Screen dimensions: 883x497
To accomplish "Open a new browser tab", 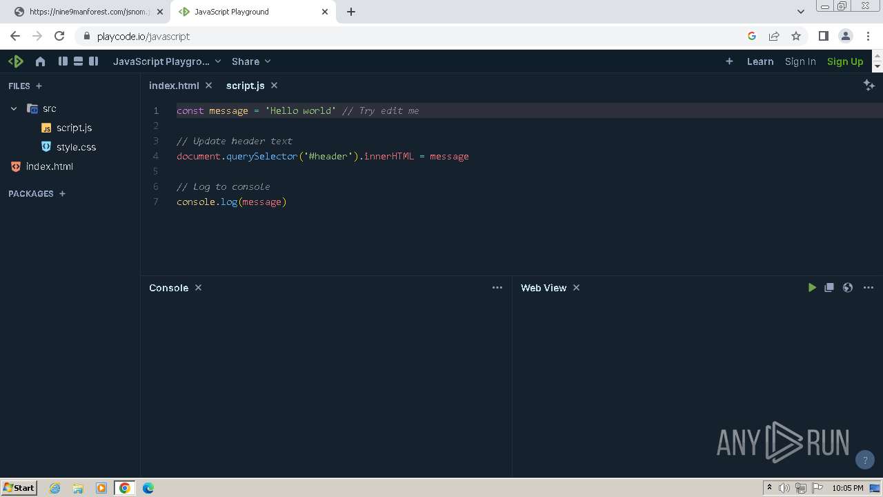I will (350, 12).
